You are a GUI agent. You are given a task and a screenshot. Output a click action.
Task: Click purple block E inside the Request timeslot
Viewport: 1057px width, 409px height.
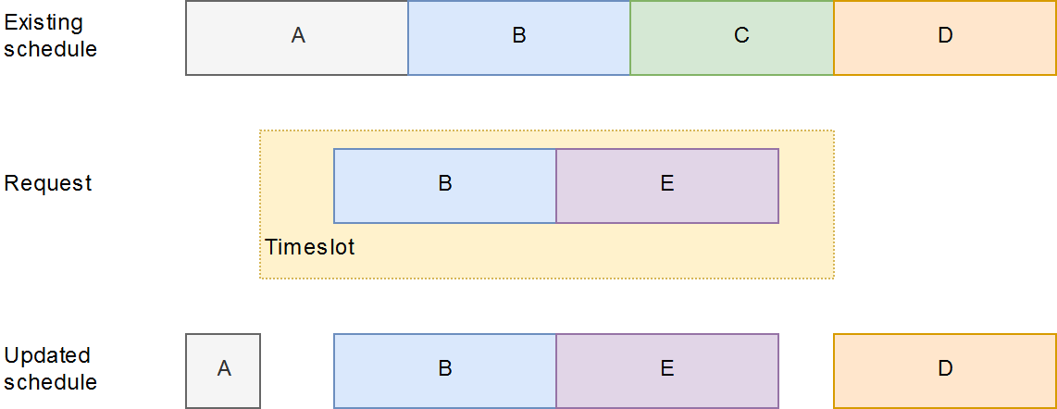click(667, 186)
